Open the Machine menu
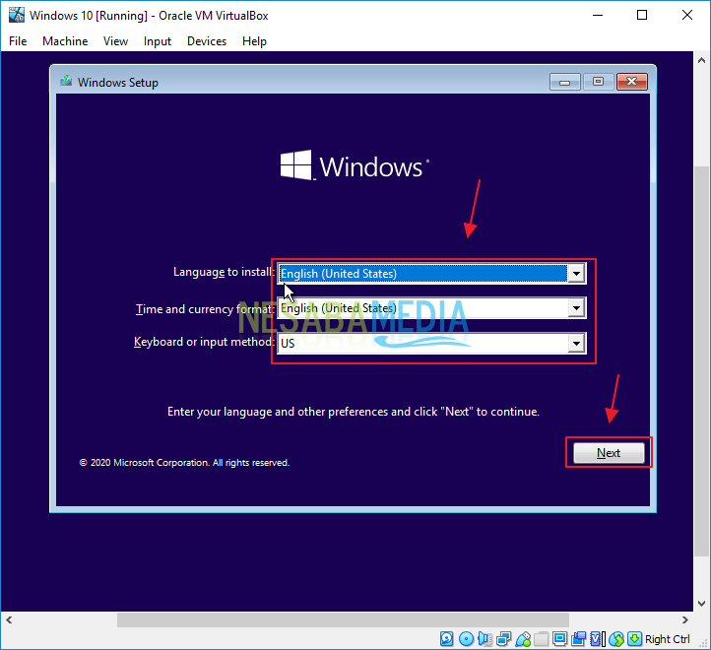Image resolution: width=711 pixels, height=650 pixels. (x=65, y=41)
